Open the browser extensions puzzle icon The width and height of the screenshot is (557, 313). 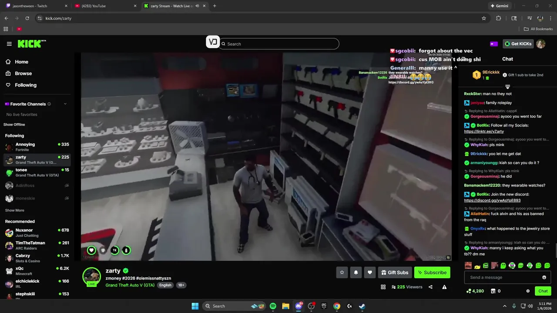point(499,18)
